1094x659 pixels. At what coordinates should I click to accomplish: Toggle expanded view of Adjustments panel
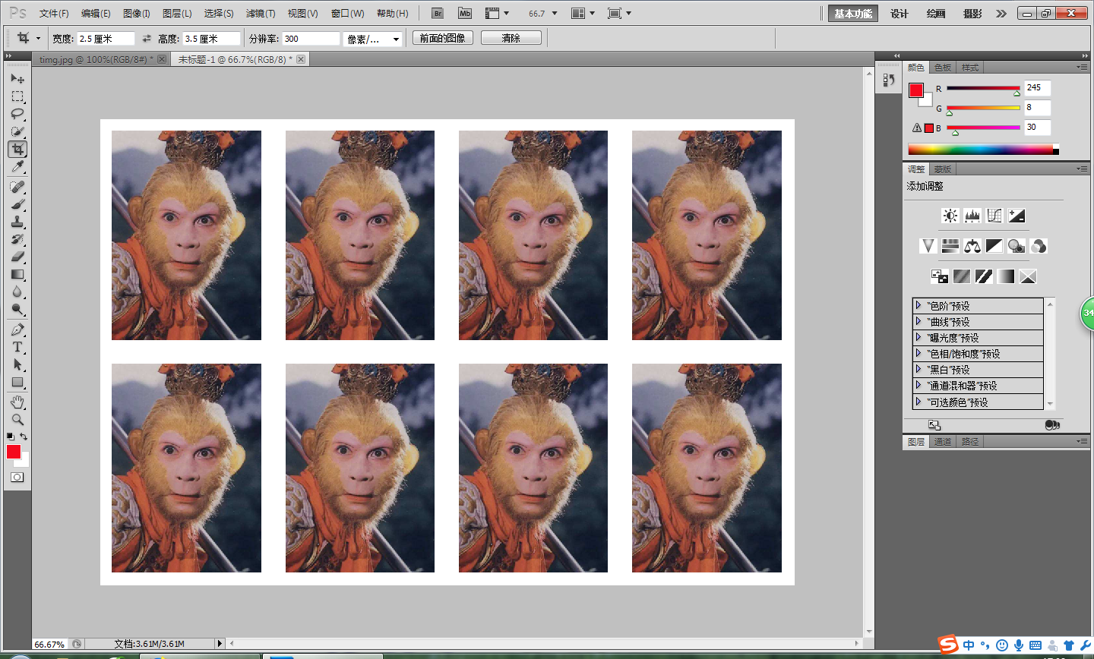(x=934, y=425)
